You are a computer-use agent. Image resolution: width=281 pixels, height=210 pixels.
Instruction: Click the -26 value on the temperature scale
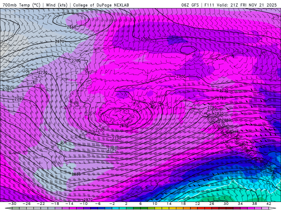[27, 204]
